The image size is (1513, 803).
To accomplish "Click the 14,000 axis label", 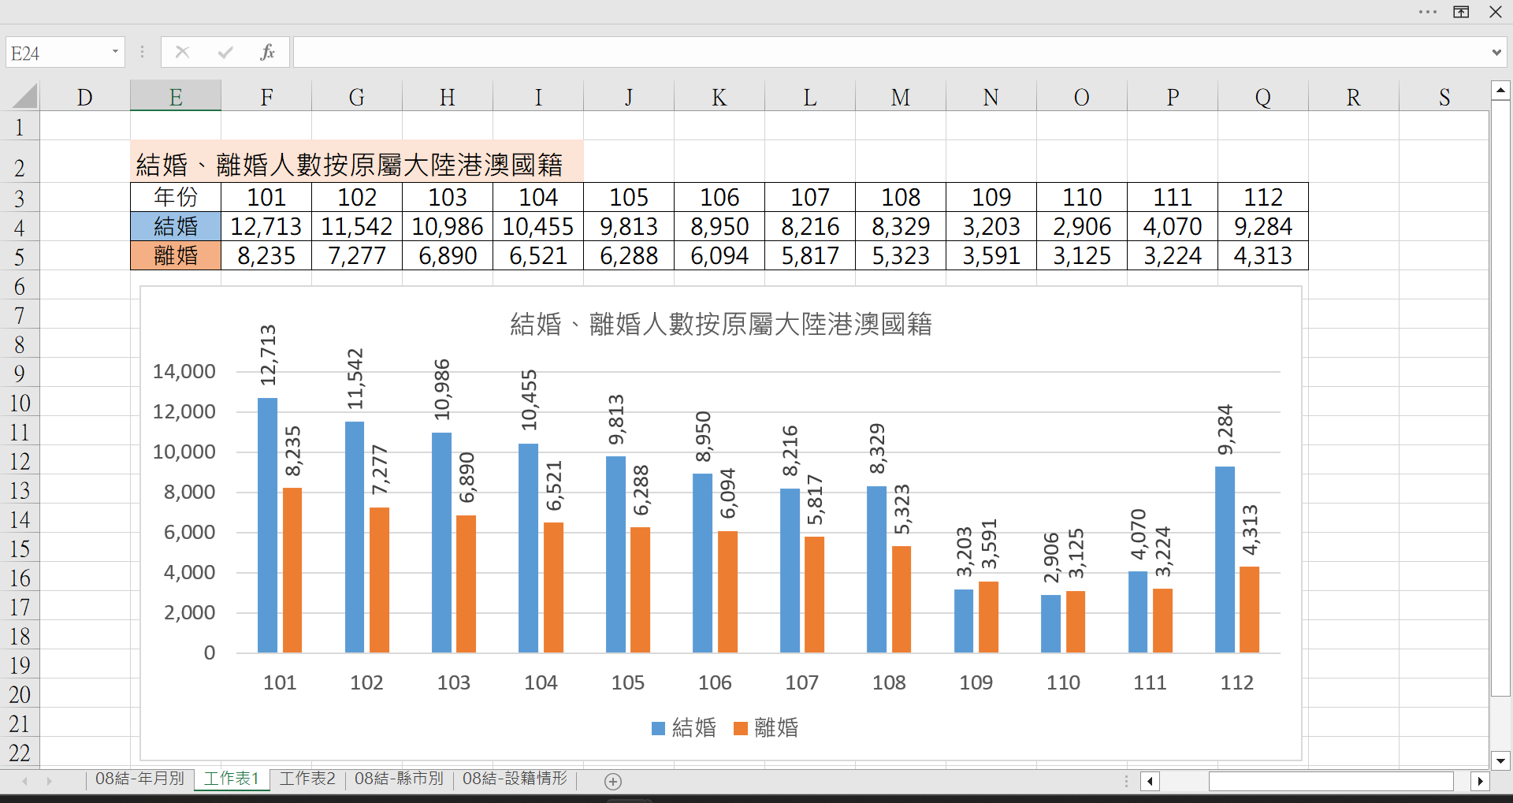I will (x=184, y=371).
